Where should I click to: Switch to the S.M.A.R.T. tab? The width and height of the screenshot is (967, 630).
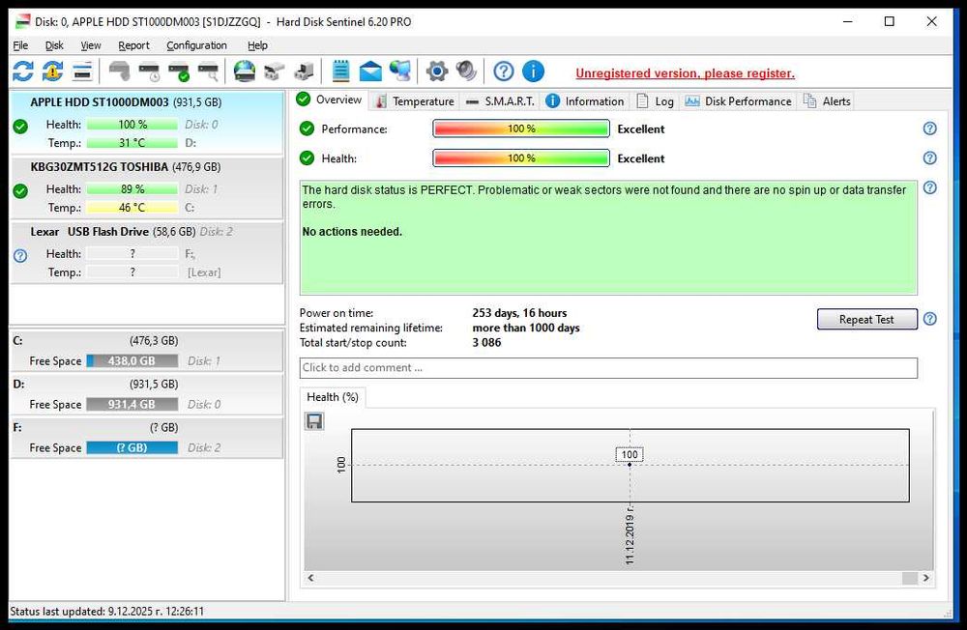[500, 101]
